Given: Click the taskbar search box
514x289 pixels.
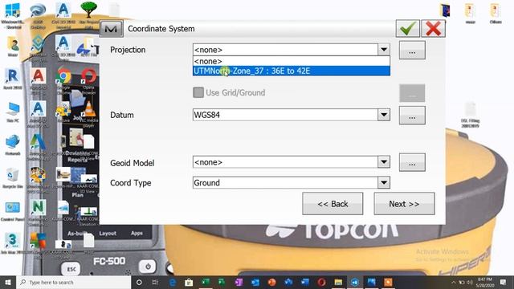Looking at the screenshot, I should [x=73, y=282].
